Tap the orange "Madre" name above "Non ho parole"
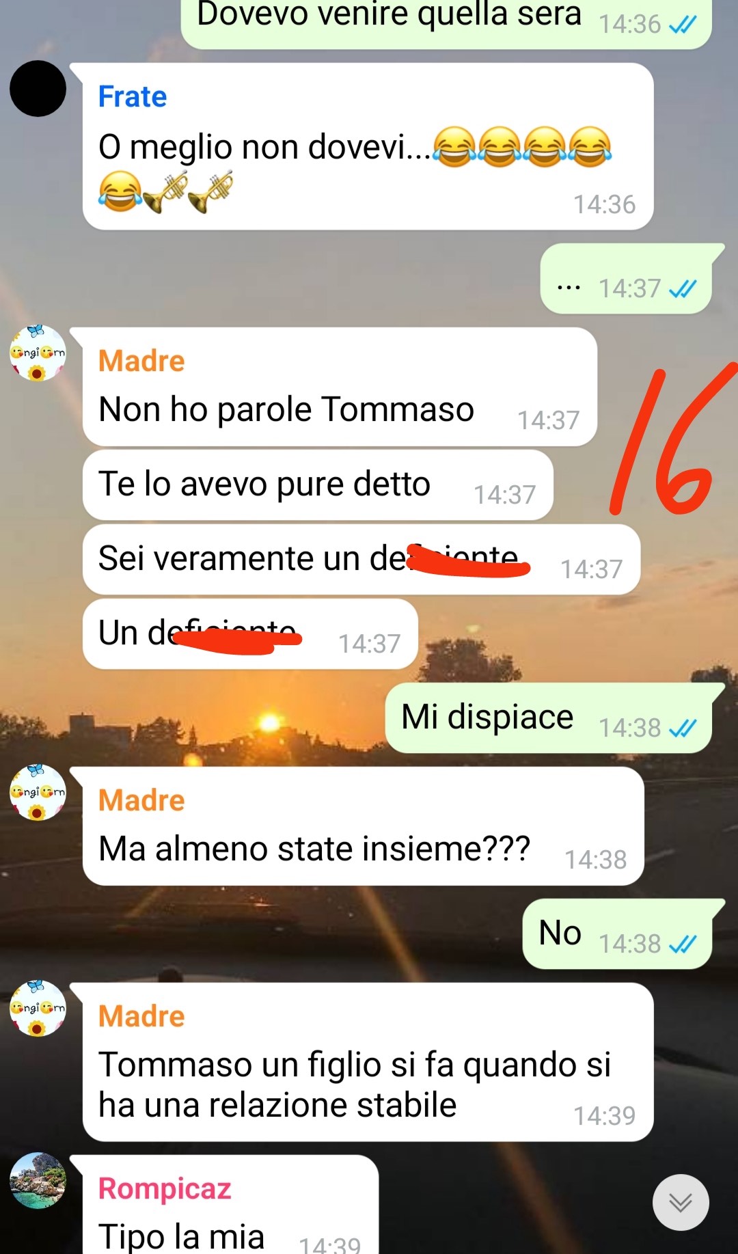 tap(141, 361)
